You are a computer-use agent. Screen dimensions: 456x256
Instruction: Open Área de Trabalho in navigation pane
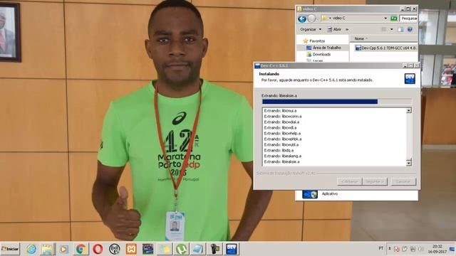(323, 48)
